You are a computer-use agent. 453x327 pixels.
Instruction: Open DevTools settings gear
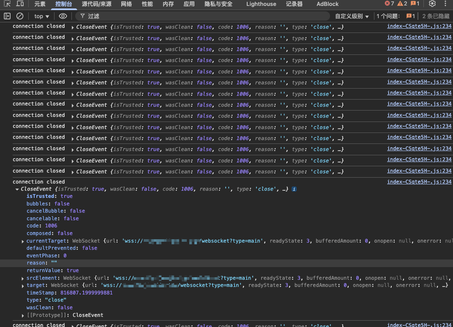pos(432,4)
